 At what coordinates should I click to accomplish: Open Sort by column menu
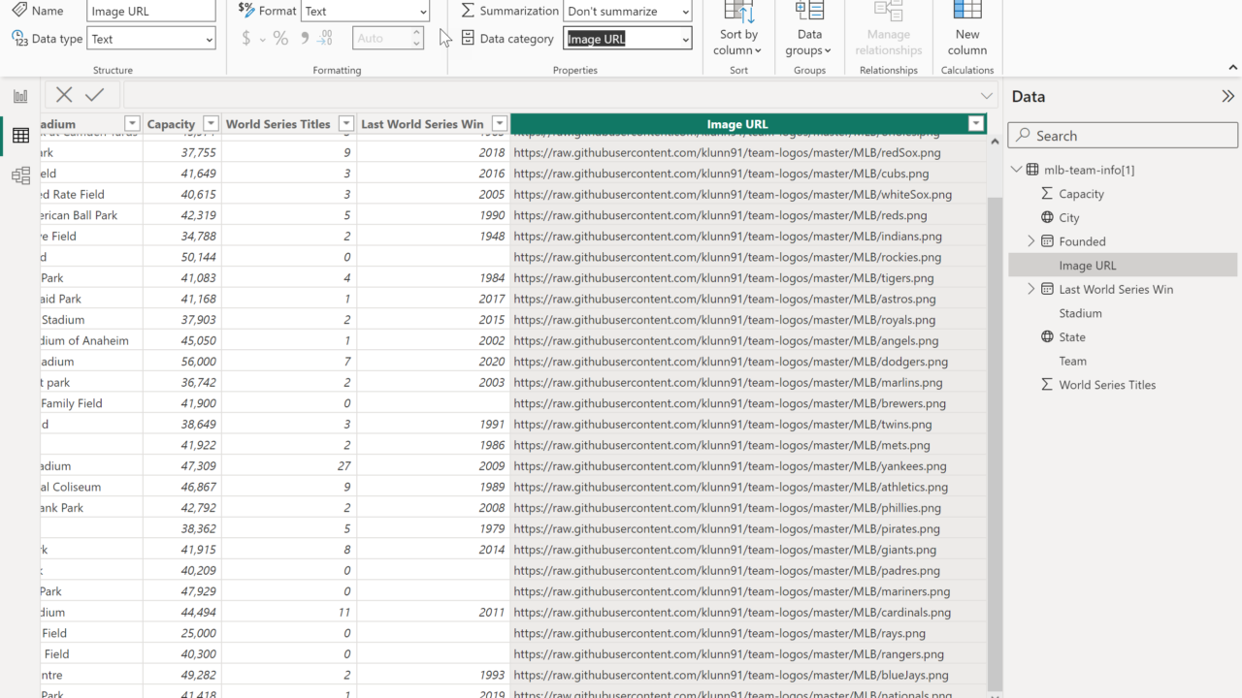point(738,29)
